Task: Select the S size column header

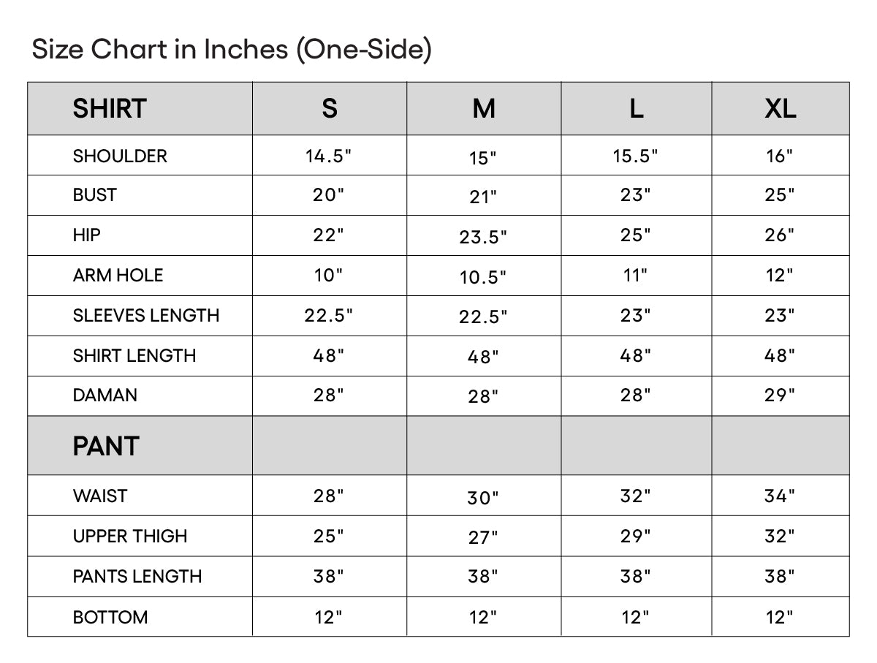Action: click(x=330, y=109)
